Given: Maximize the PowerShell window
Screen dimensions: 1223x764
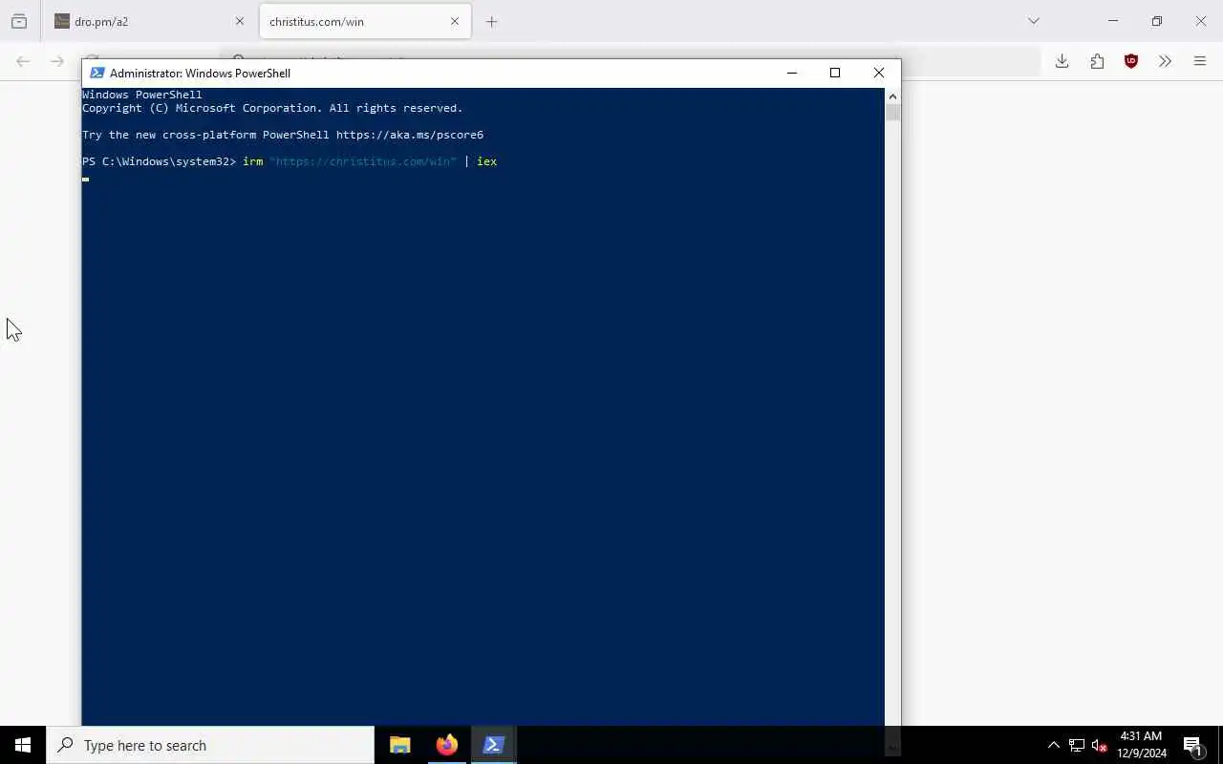Looking at the screenshot, I should (835, 73).
